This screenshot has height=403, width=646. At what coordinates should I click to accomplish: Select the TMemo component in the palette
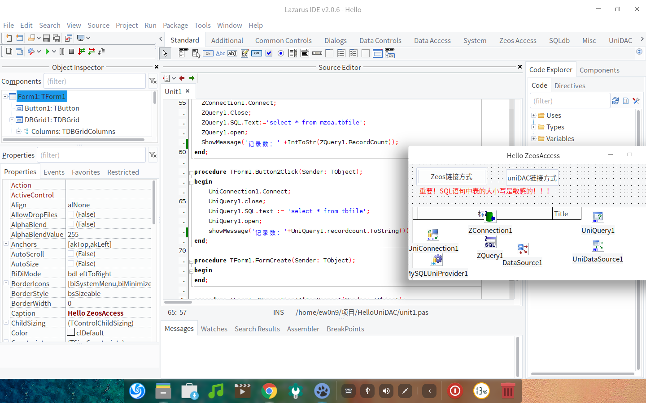[x=245, y=53]
